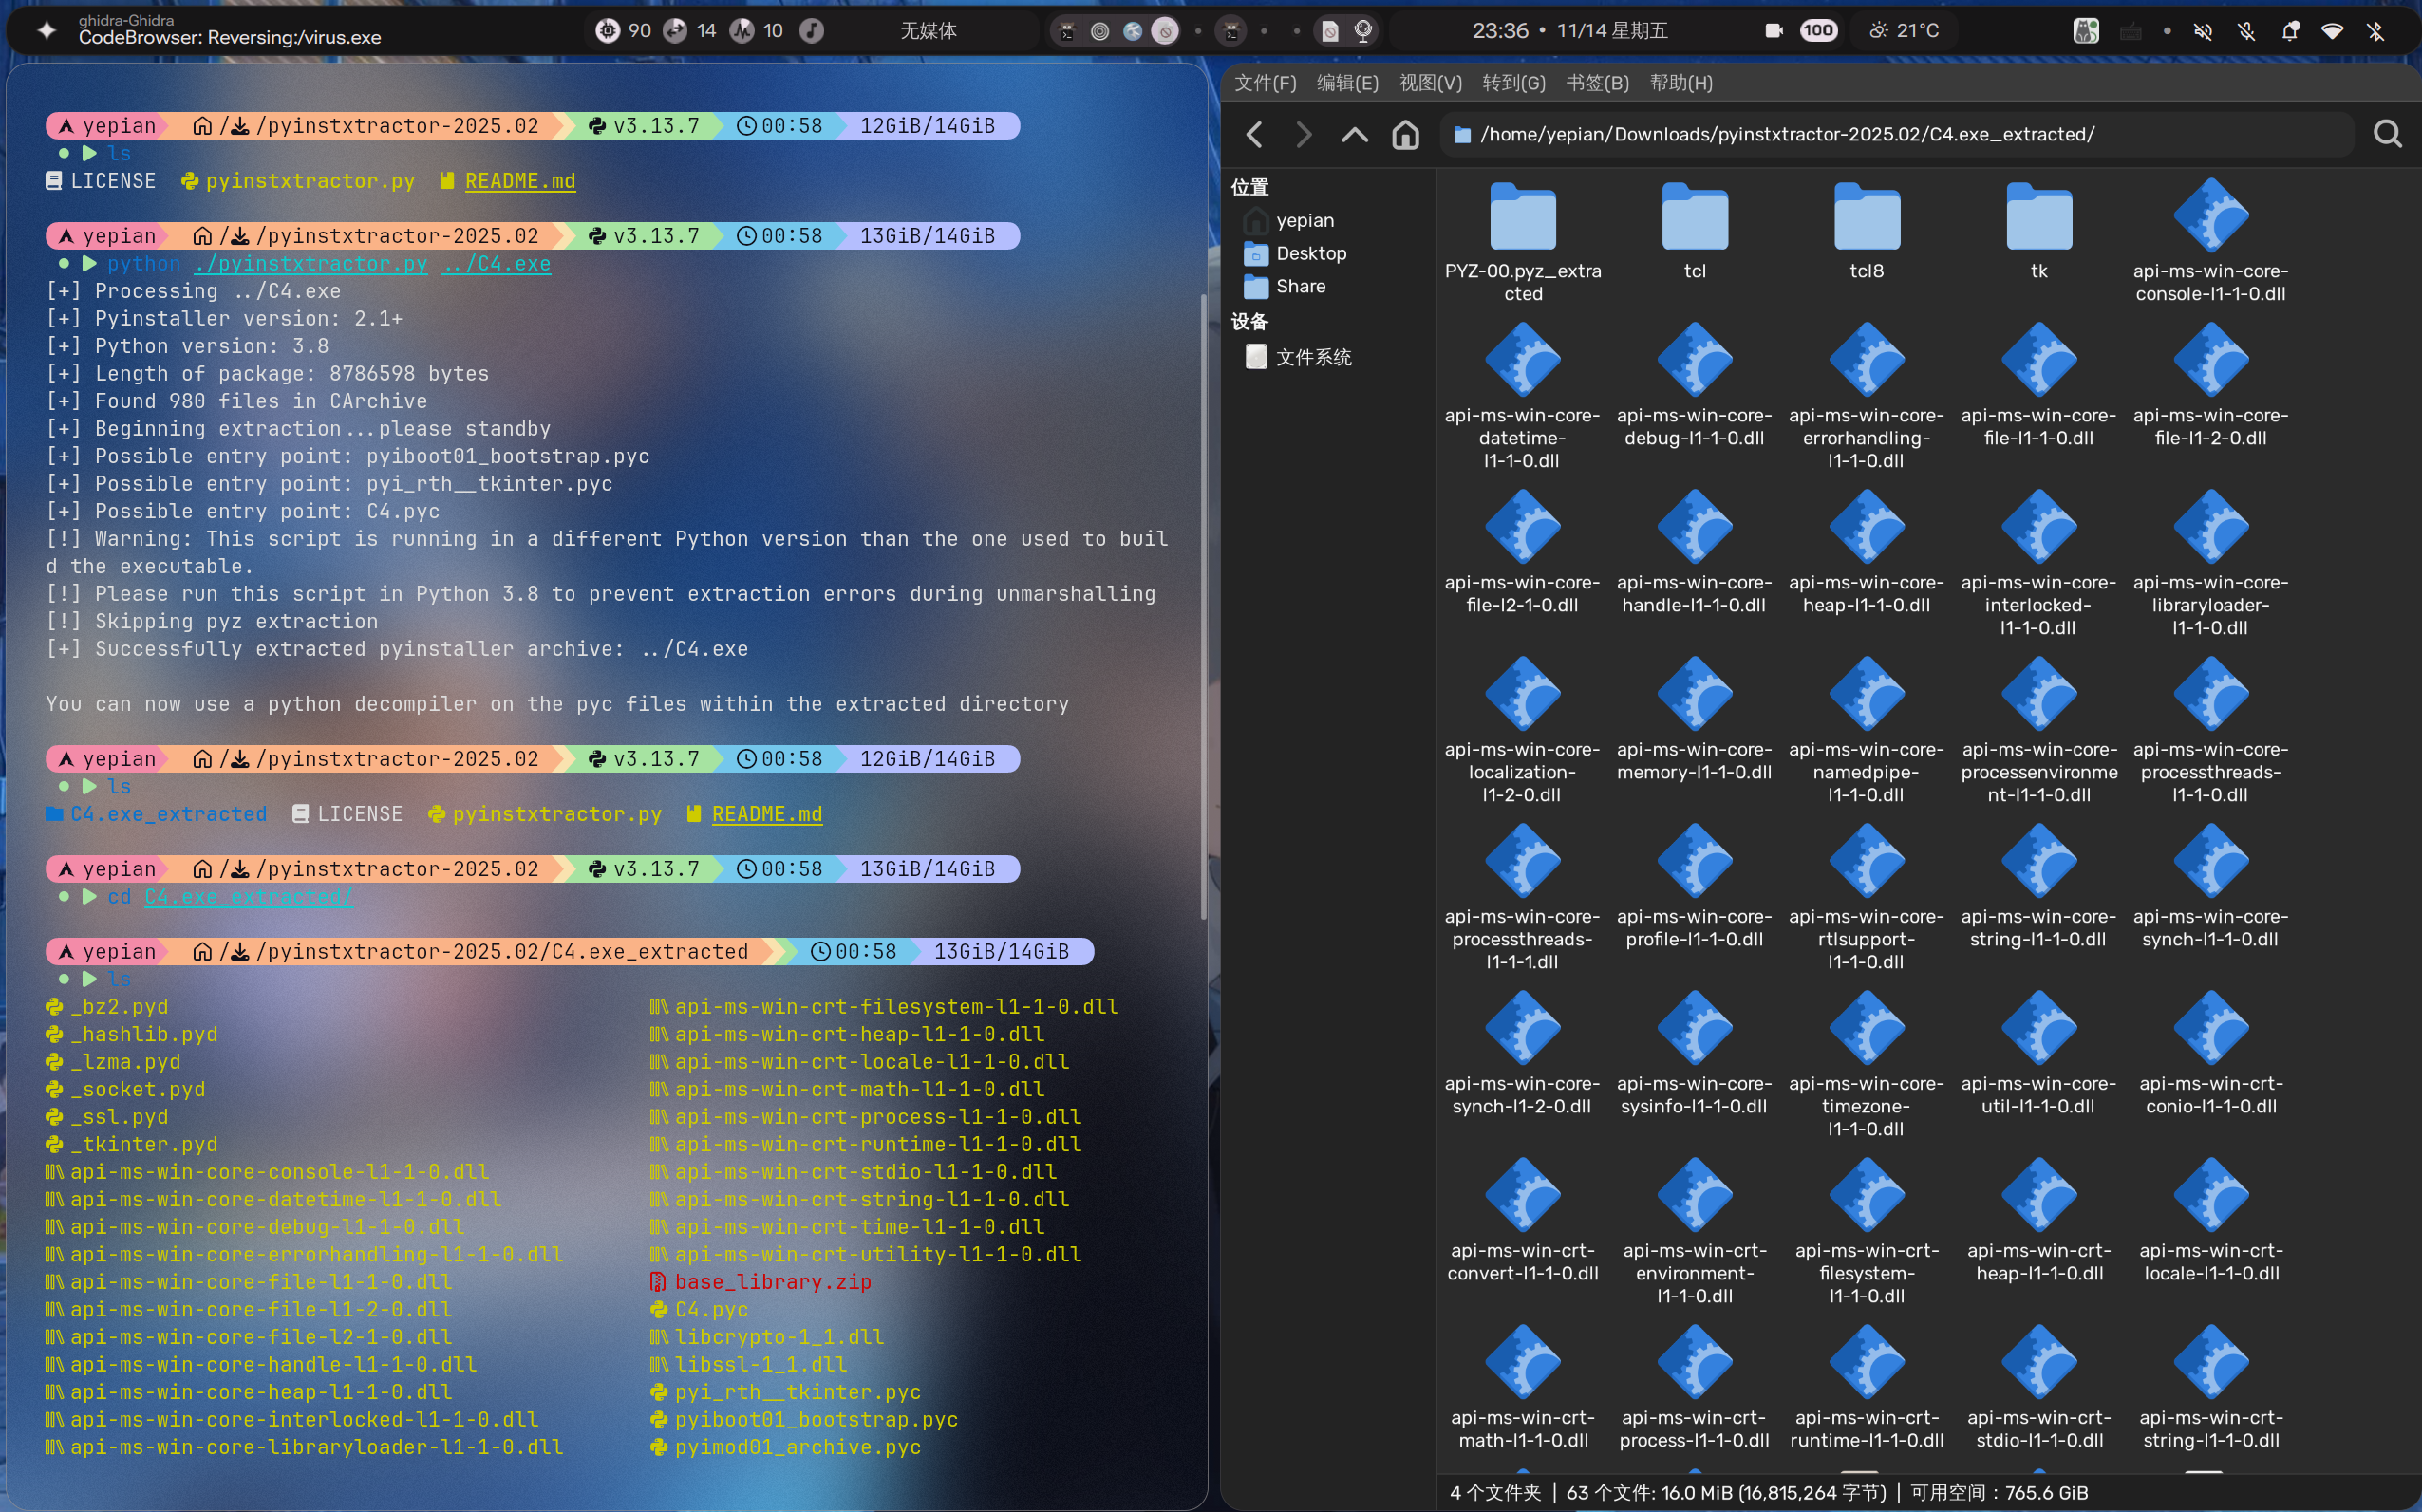The height and width of the screenshot is (1512, 2422).
Task: Open the 文件(F) menu
Action: coord(1264,83)
